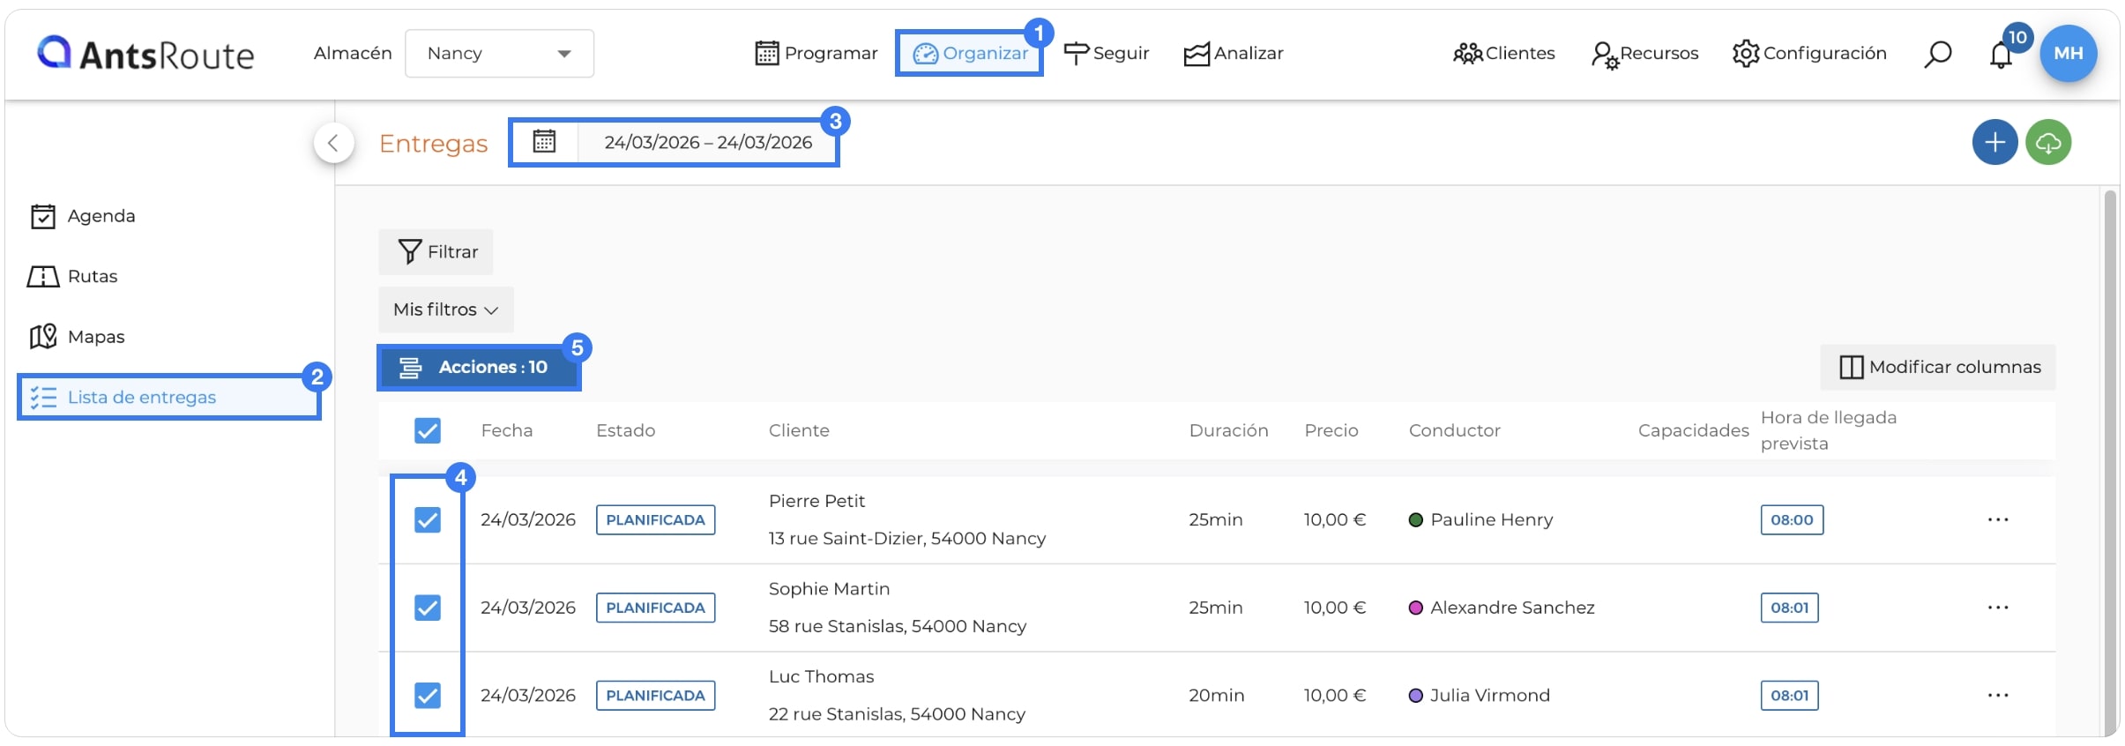Click the Filtrar button

click(436, 252)
